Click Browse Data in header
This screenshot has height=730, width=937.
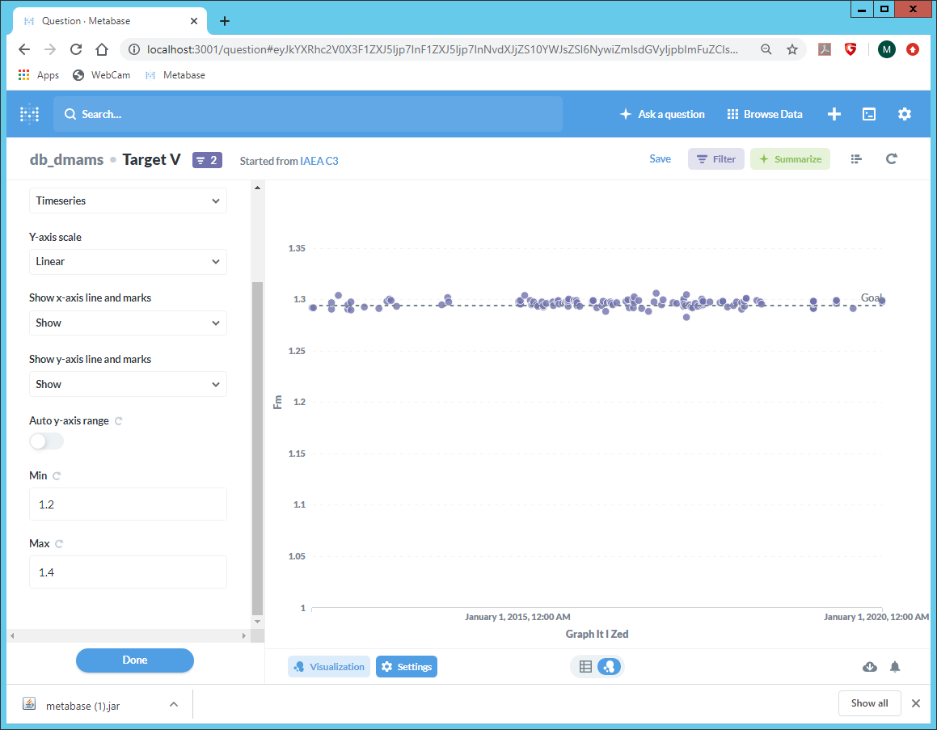pyautogui.click(x=765, y=114)
